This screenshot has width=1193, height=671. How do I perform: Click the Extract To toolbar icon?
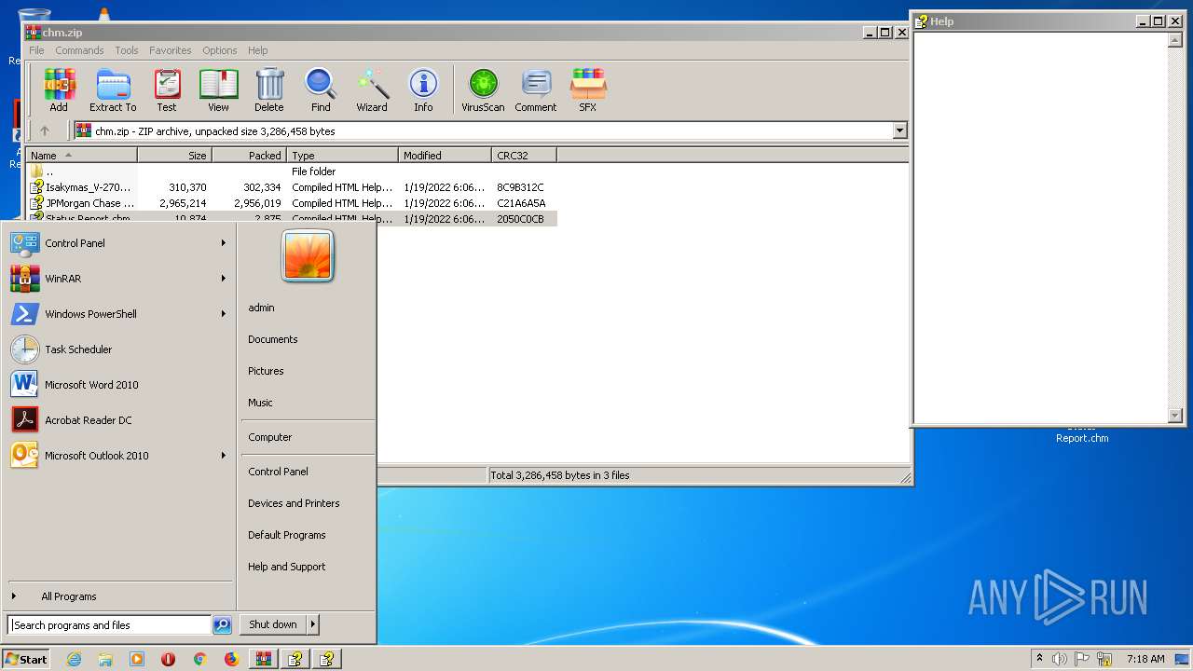coord(113,90)
